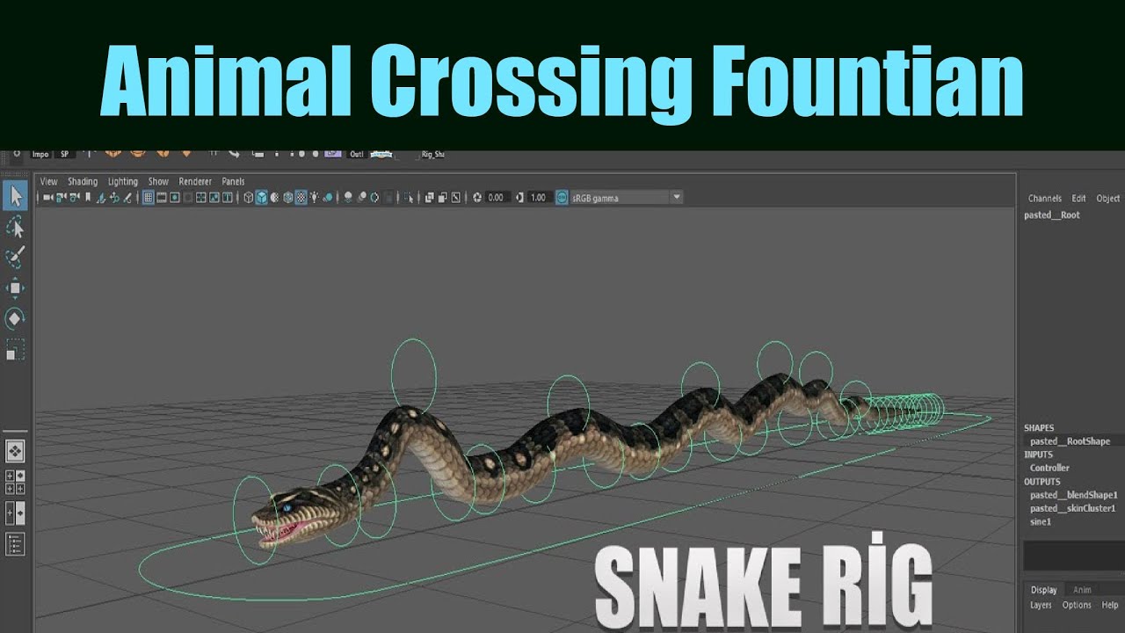Viewport: 1125px width, 633px height.
Task: Click the Rig_Sha shelf button
Action: point(432,154)
